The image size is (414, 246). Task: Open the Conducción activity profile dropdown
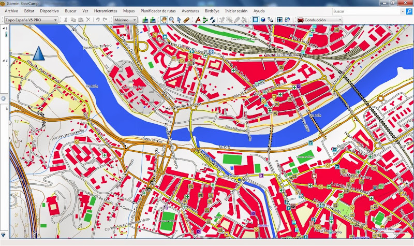click(319, 20)
